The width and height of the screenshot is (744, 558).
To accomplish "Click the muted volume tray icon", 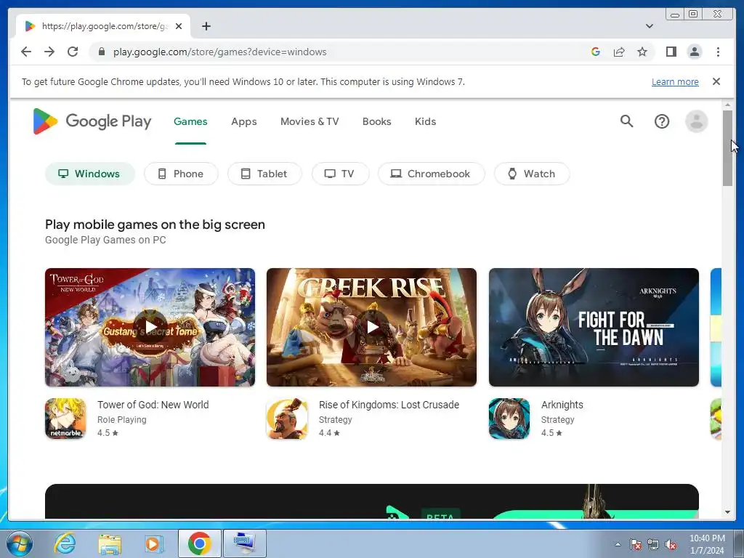I will tap(671, 545).
